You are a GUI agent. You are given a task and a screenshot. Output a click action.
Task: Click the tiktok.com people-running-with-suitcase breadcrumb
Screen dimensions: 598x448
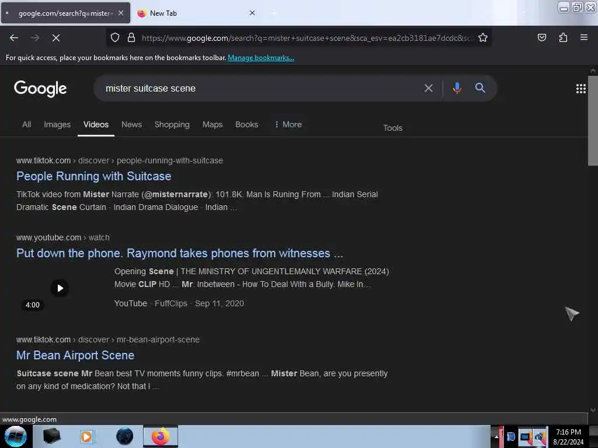119,160
